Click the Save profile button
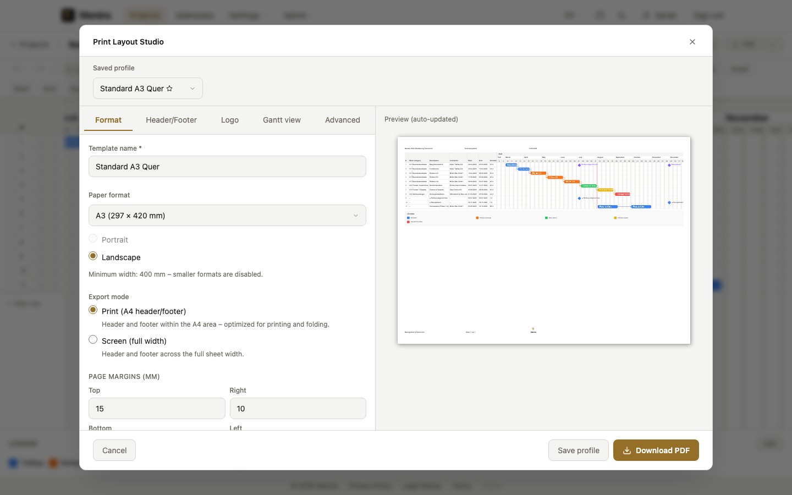The height and width of the screenshot is (495, 792). tap(579, 450)
